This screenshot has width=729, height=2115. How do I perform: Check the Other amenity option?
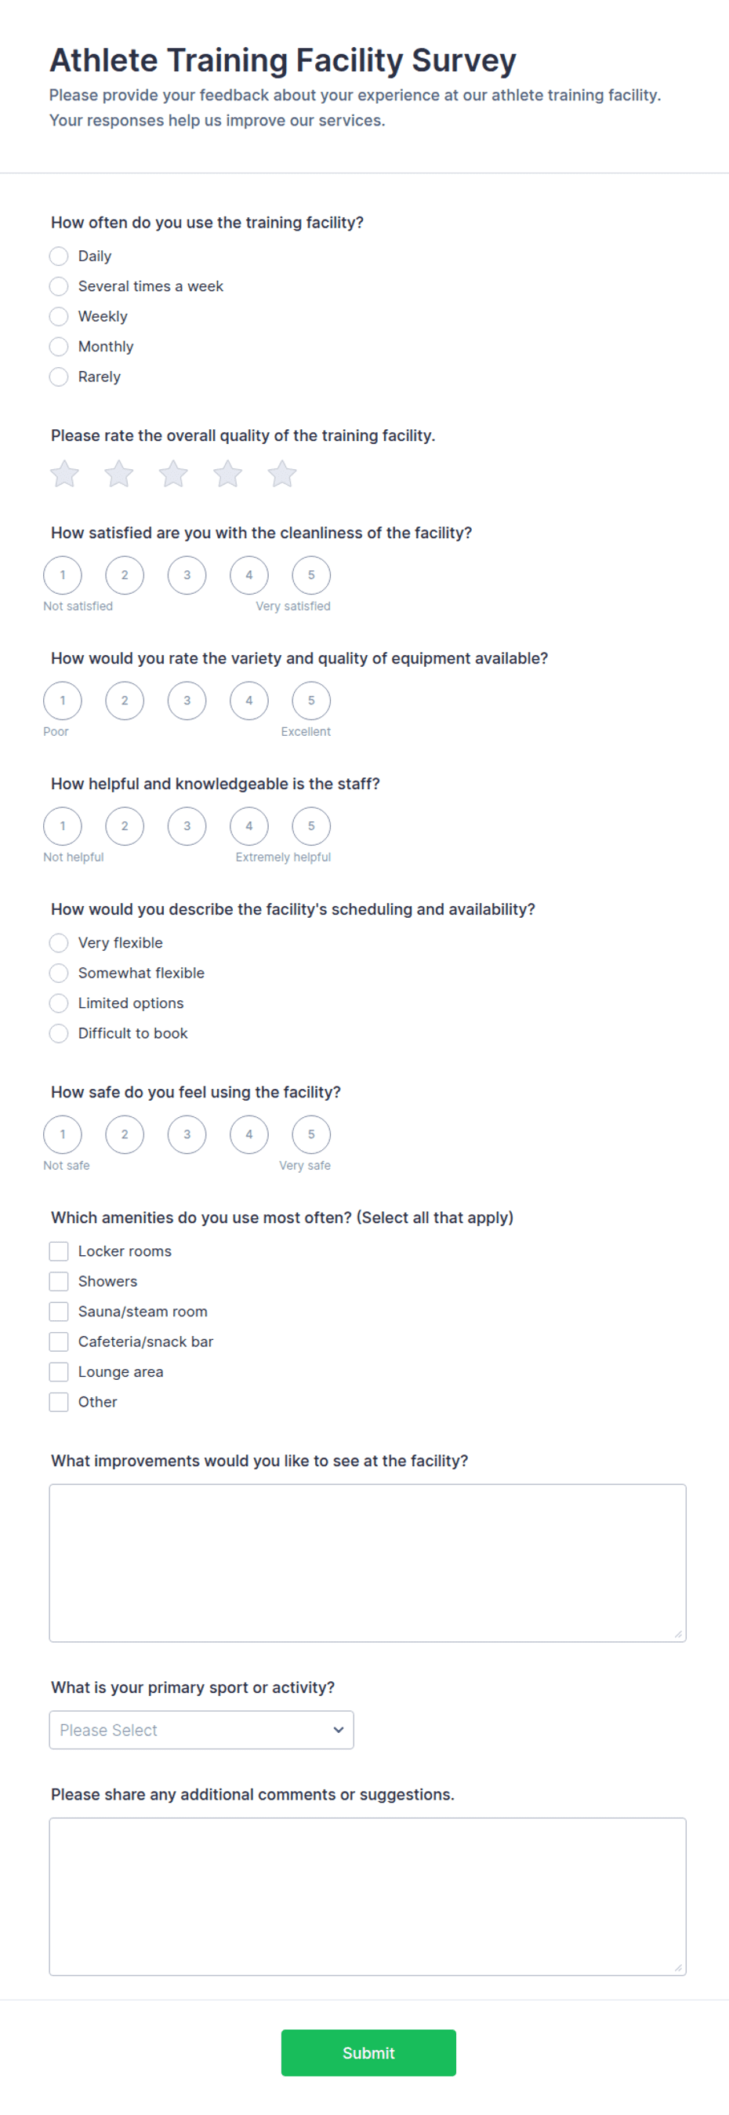click(59, 1402)
